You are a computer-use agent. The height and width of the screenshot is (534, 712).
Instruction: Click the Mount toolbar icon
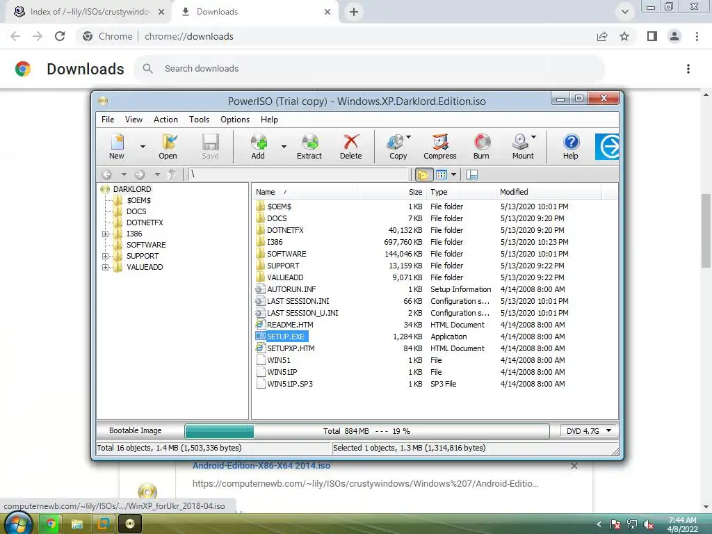523,146
